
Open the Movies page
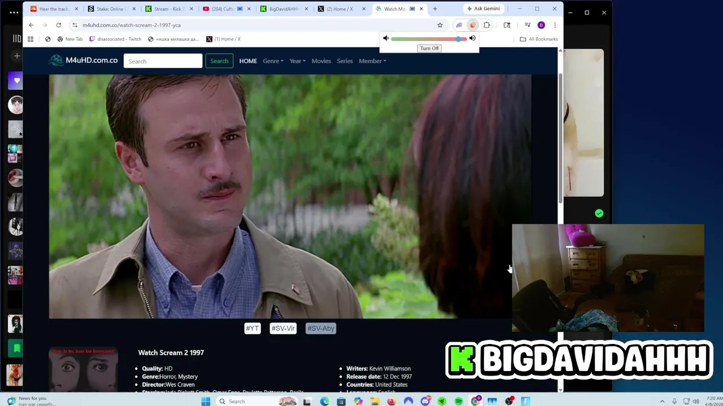(x=321, y=61)
